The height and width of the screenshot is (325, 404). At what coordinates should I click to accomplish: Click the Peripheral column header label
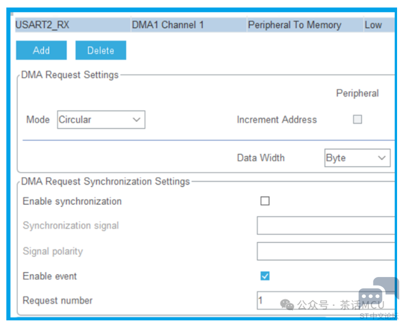pyautogui.click(x=357, y=93)
